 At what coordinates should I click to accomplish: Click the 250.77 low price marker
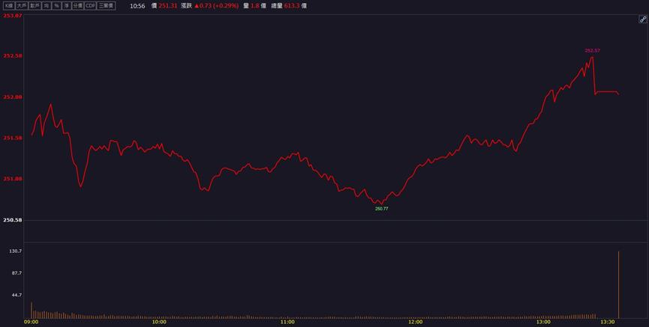click(382, 209)
